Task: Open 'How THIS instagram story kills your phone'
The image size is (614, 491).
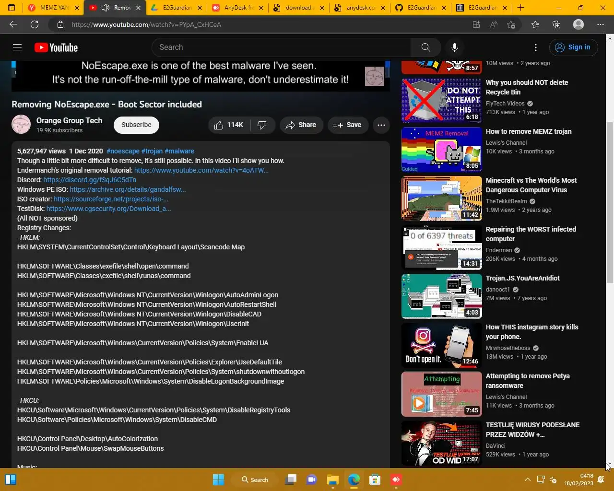Action: pos(532,332)
